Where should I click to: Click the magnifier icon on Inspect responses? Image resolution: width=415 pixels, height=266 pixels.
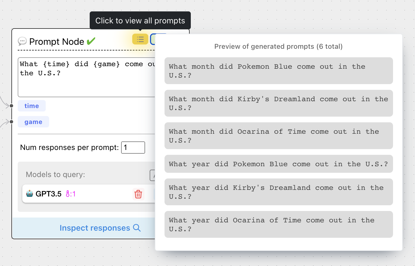click(x=137, y=228)
